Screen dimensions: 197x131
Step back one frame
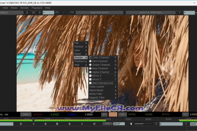tap(45, 124)
